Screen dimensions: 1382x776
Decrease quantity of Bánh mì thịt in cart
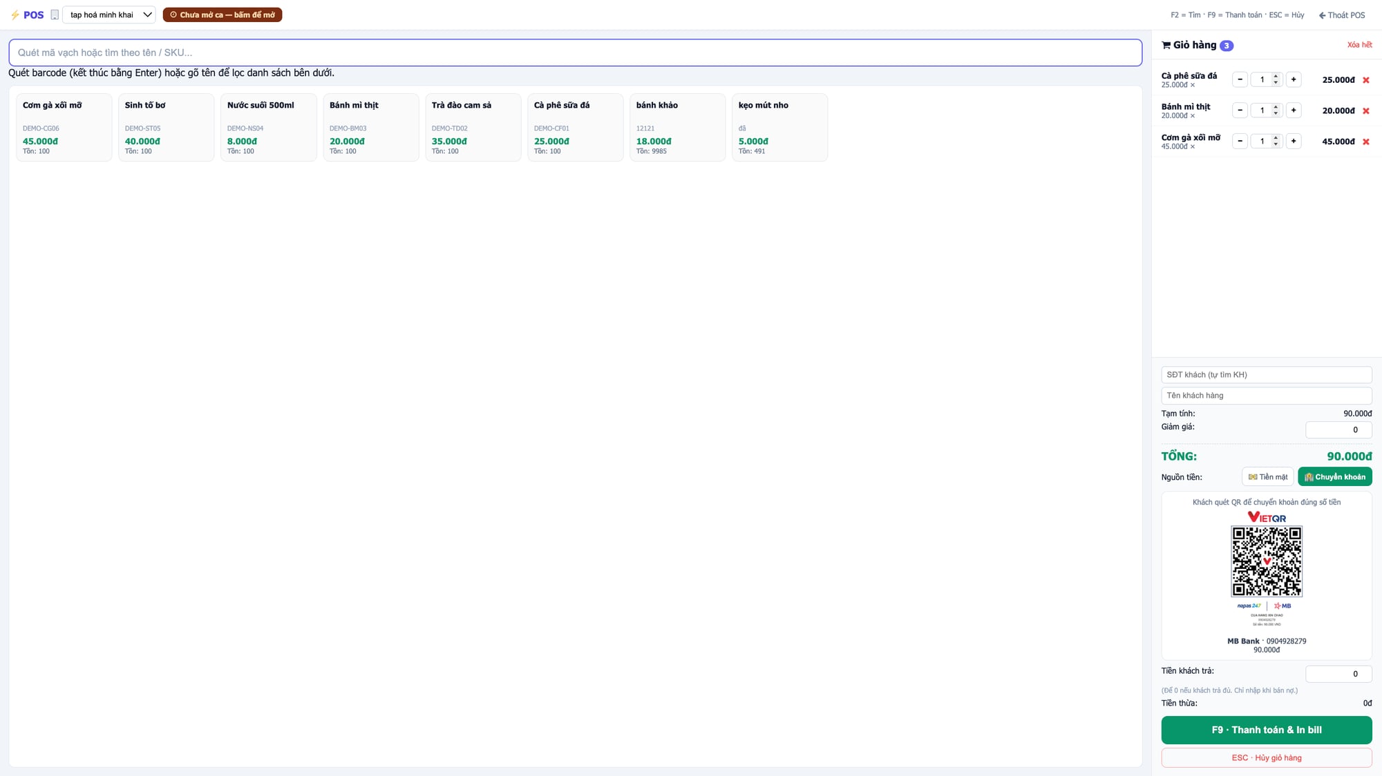(x=1240, y=110)
